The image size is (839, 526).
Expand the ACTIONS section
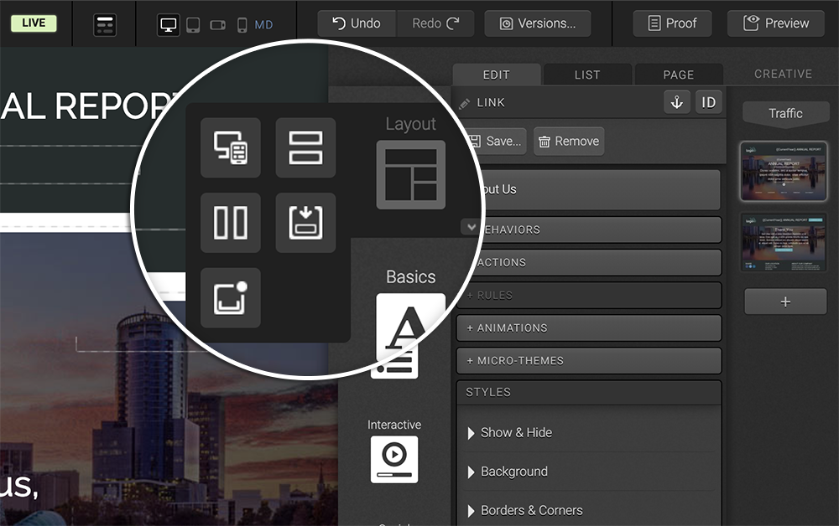pos(597,263)
